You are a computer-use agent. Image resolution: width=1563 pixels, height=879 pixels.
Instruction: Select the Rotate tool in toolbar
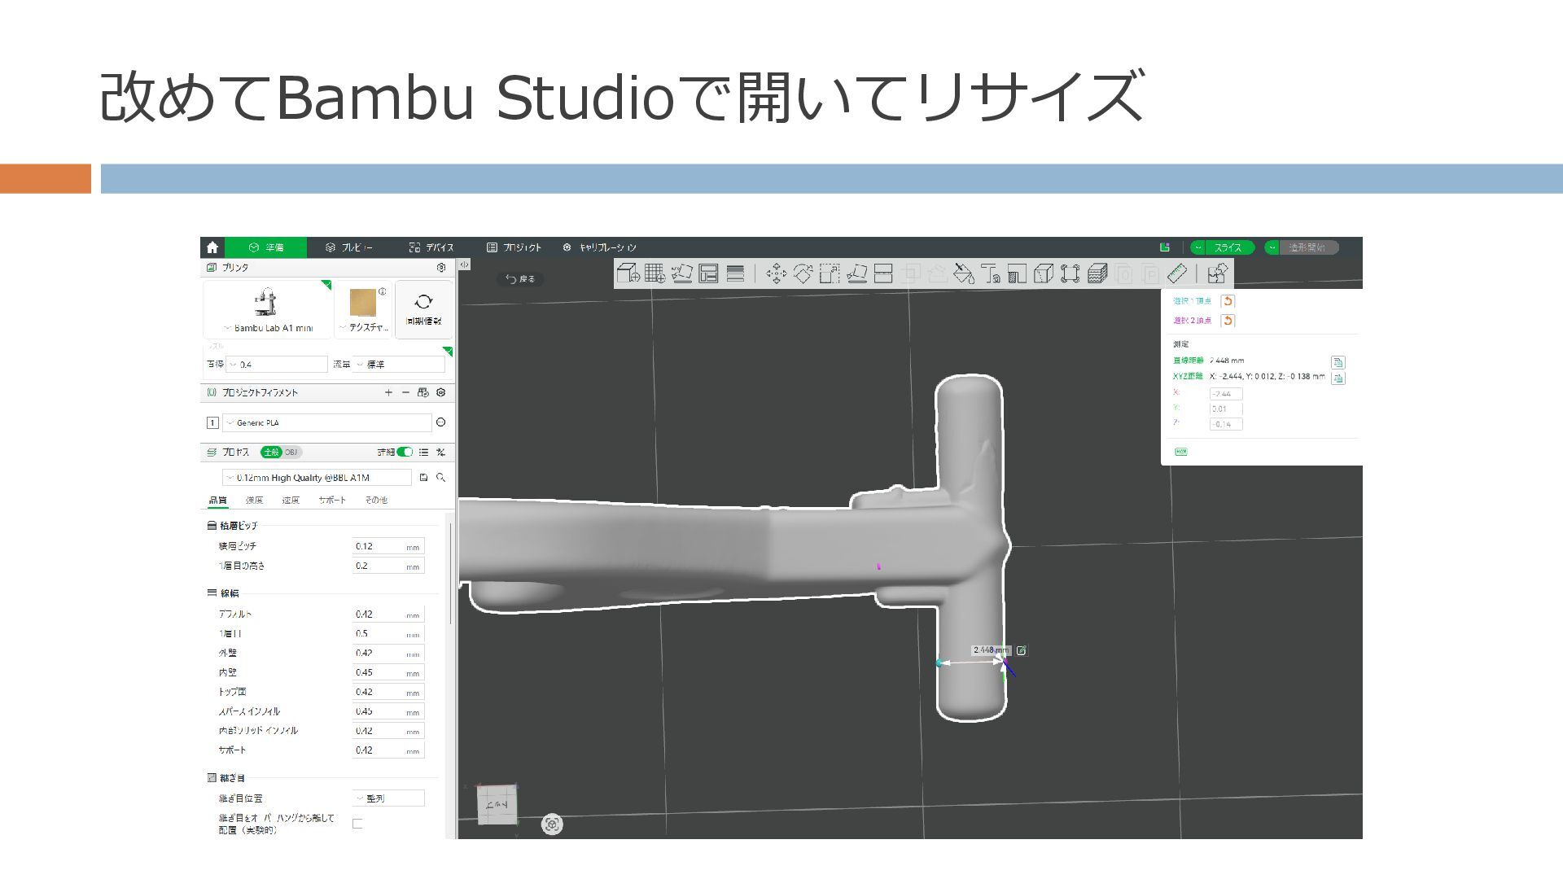[x=803, y=273]
